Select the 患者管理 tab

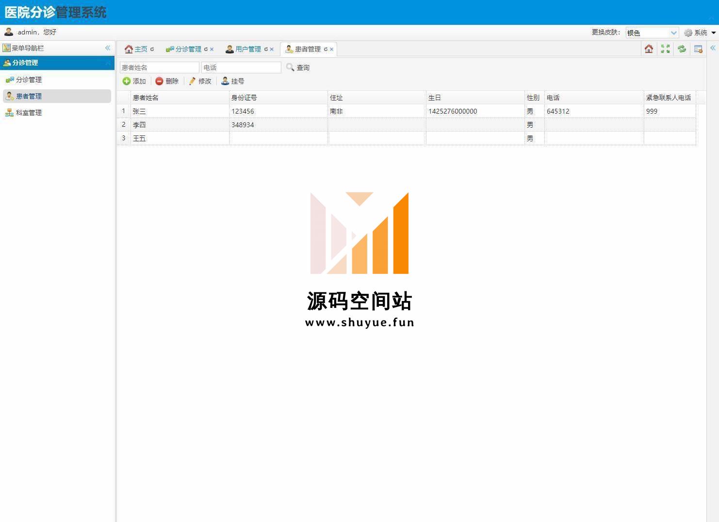[x=308, y=49]
